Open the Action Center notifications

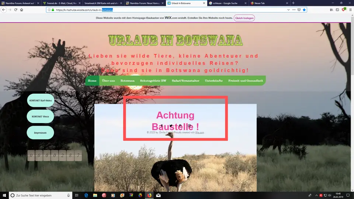(x=348, y=195)
